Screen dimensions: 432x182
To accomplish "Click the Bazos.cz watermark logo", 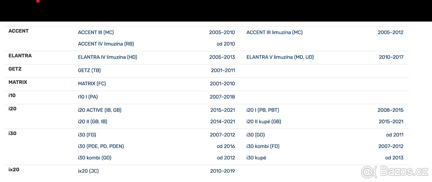I will (395, 172).
